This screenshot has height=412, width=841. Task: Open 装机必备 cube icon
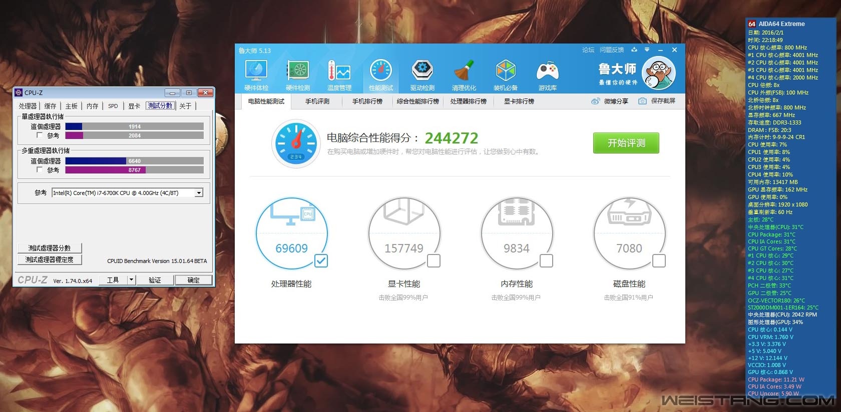coord(506,71)
